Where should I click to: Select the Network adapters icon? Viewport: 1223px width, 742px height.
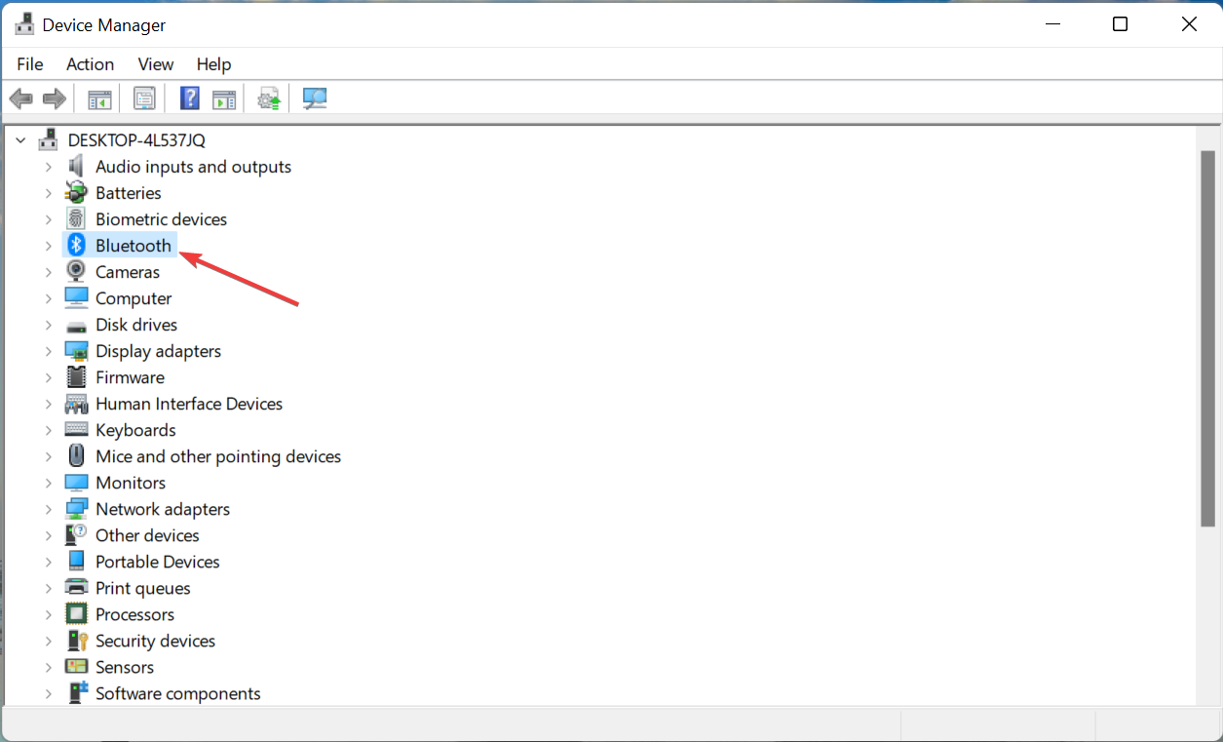(76, 509)
